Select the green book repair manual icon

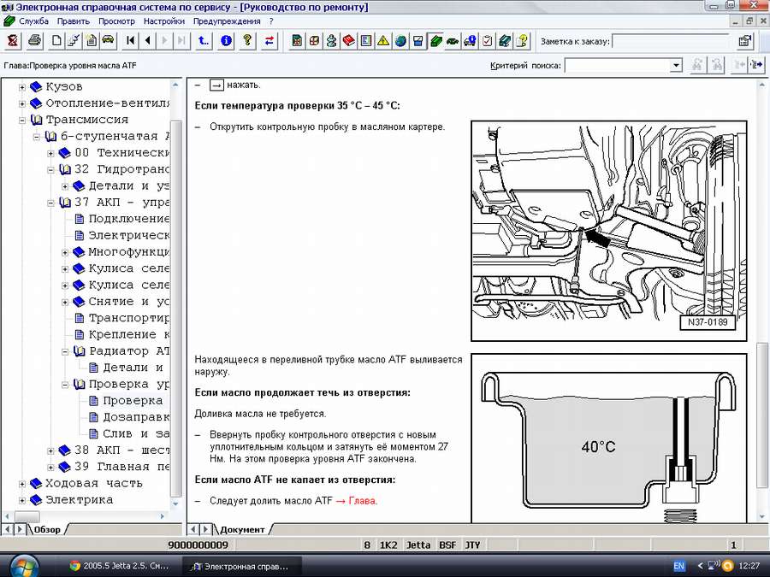tap(435, 41)
